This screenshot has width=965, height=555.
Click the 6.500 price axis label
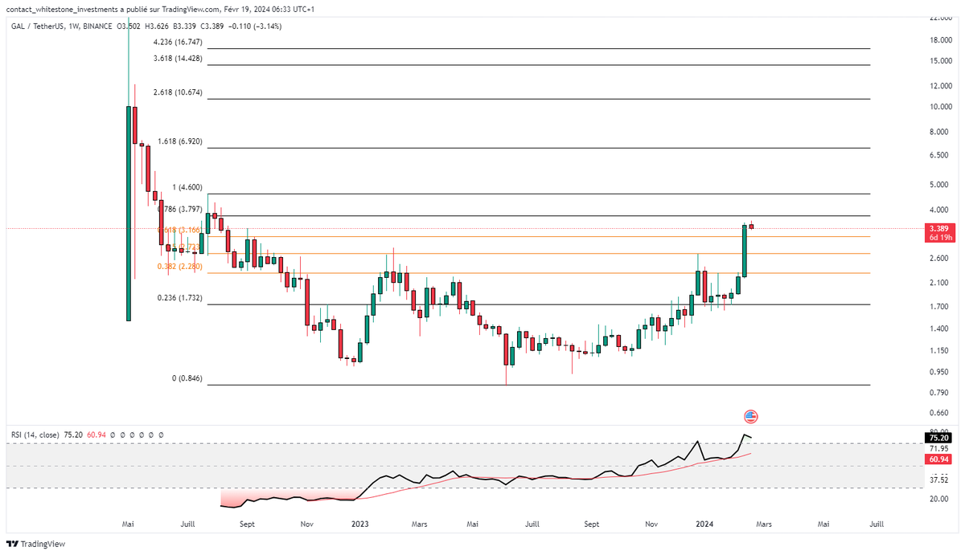(x=940, y=155)
